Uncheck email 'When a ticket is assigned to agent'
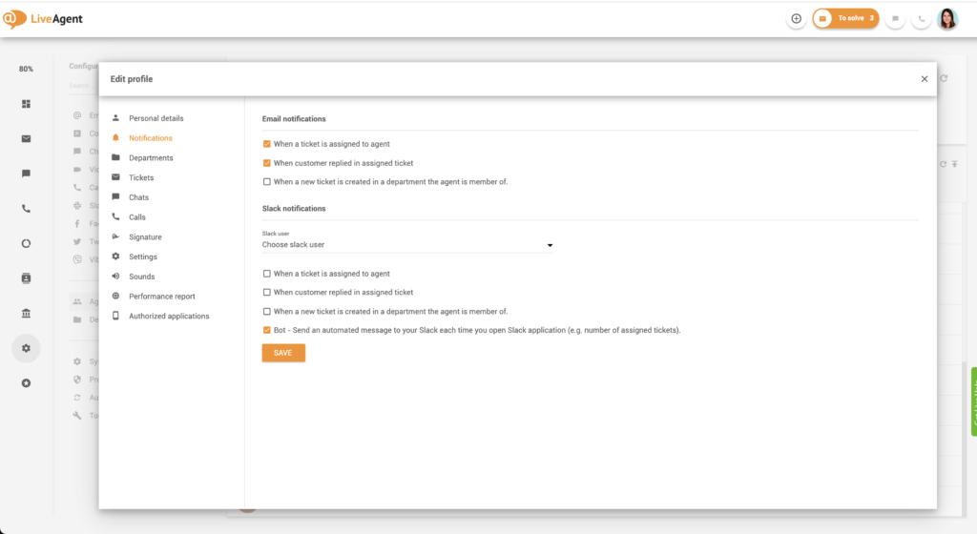The image size is (977, 534). pyautogui.click(x=267, y=144)
